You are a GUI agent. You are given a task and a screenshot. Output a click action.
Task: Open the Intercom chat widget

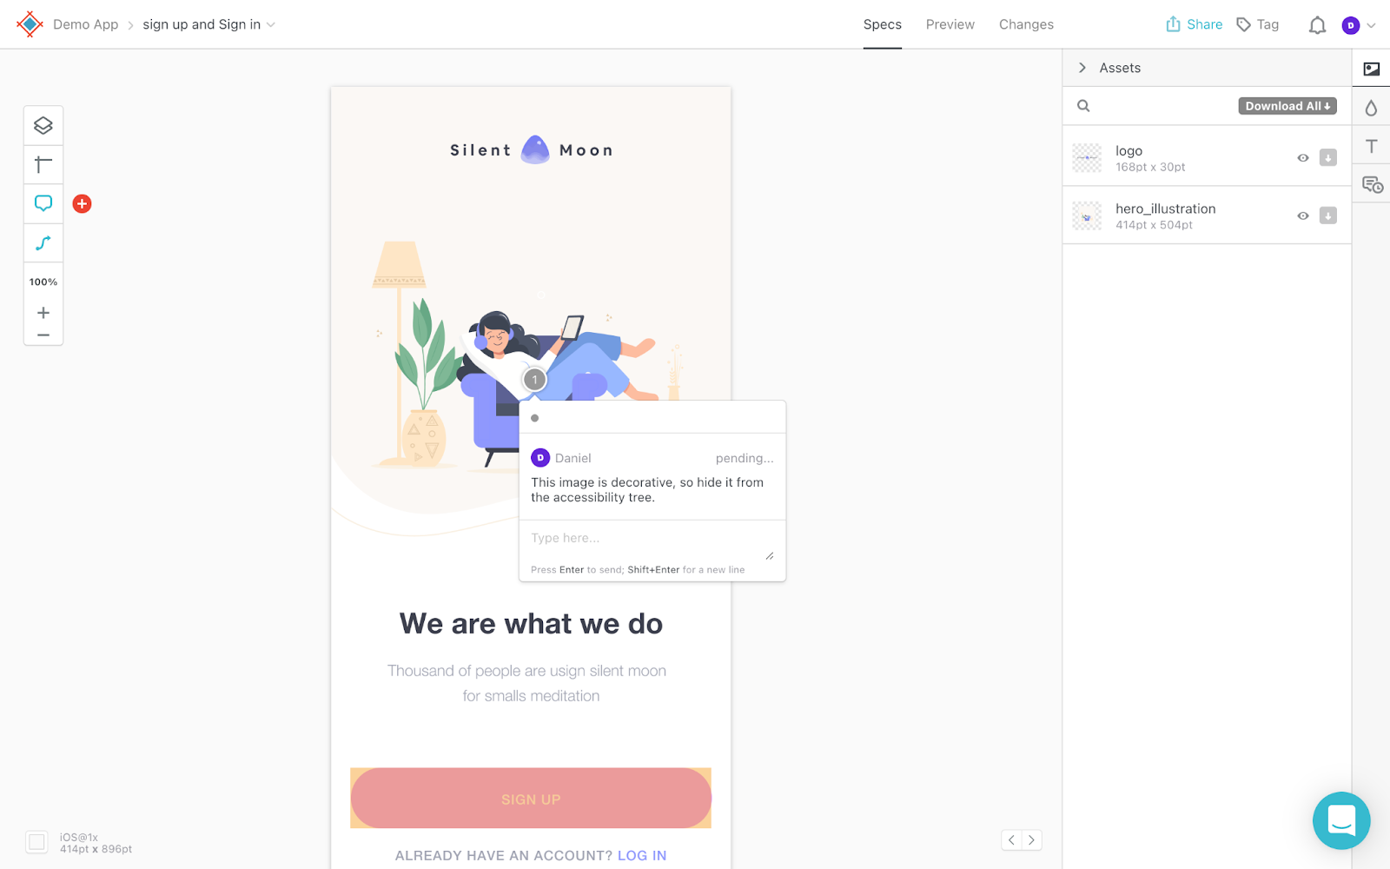pyautogui.click(x=1341, y=820)
